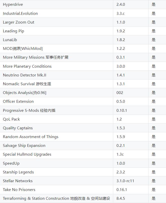Viewport: 166px width, 203px height.
Task: Click Random Assortment of Things name
Action: (x=30, y=137)
